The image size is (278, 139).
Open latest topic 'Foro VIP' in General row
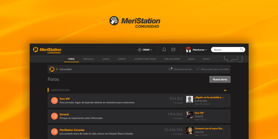199,113
